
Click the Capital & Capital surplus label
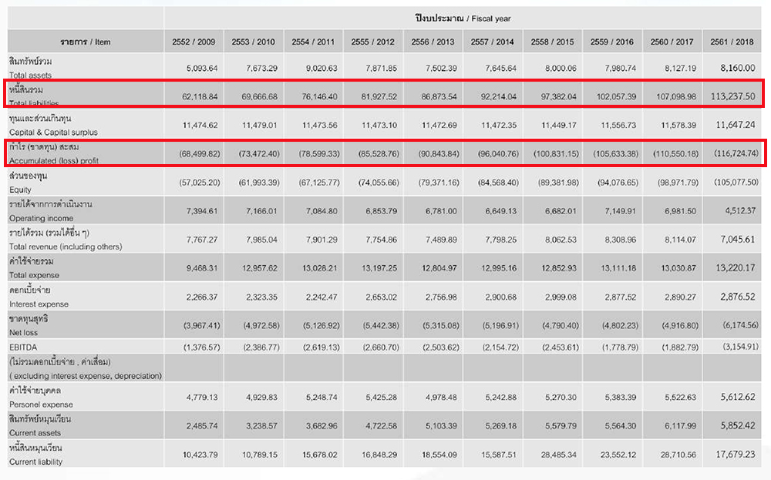pos(53,132)
